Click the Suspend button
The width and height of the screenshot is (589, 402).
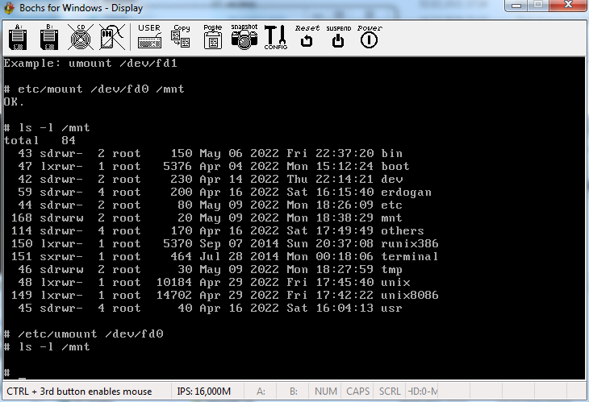pyautogui.click(x=338, y=37)
